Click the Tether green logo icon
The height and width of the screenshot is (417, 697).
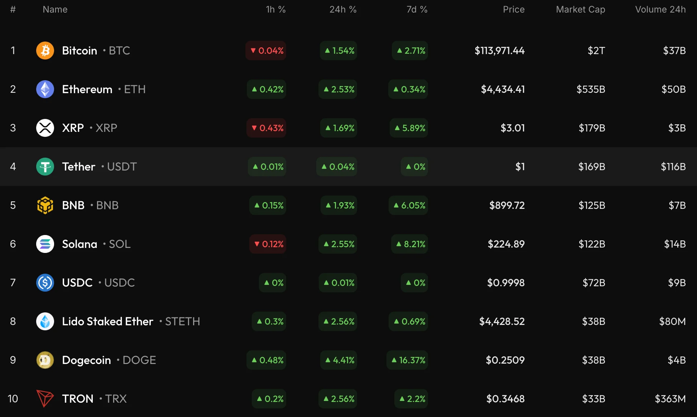click(45, 167)
